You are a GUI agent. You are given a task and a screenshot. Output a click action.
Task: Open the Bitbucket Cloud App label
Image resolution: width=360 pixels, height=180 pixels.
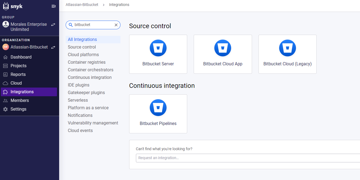(223, 64)
